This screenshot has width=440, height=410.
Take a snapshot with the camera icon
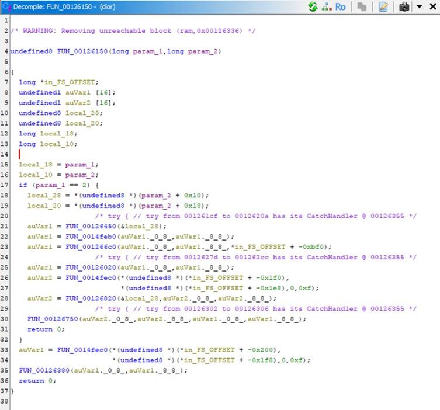(x=404, y=6)
